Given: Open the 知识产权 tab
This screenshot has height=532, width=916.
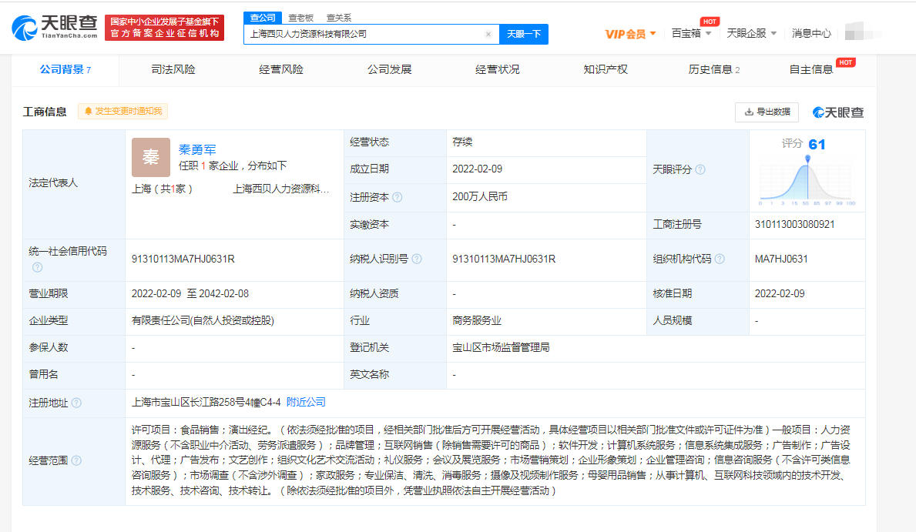Looking at the screenshot, I should coord(606,69).
